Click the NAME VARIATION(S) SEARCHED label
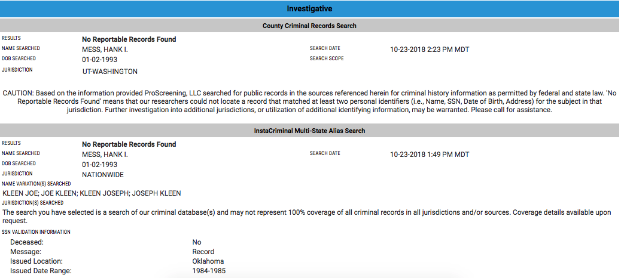 [36, 184]
